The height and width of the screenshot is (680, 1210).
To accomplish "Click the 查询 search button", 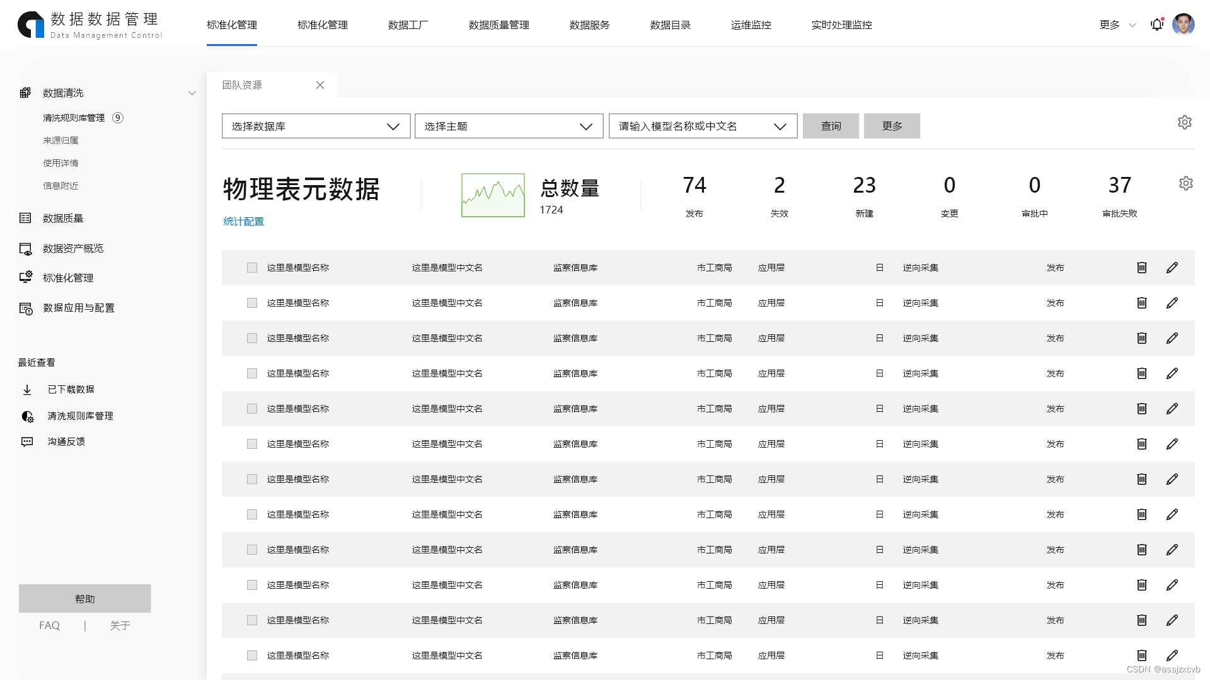I will coord(831,126).
